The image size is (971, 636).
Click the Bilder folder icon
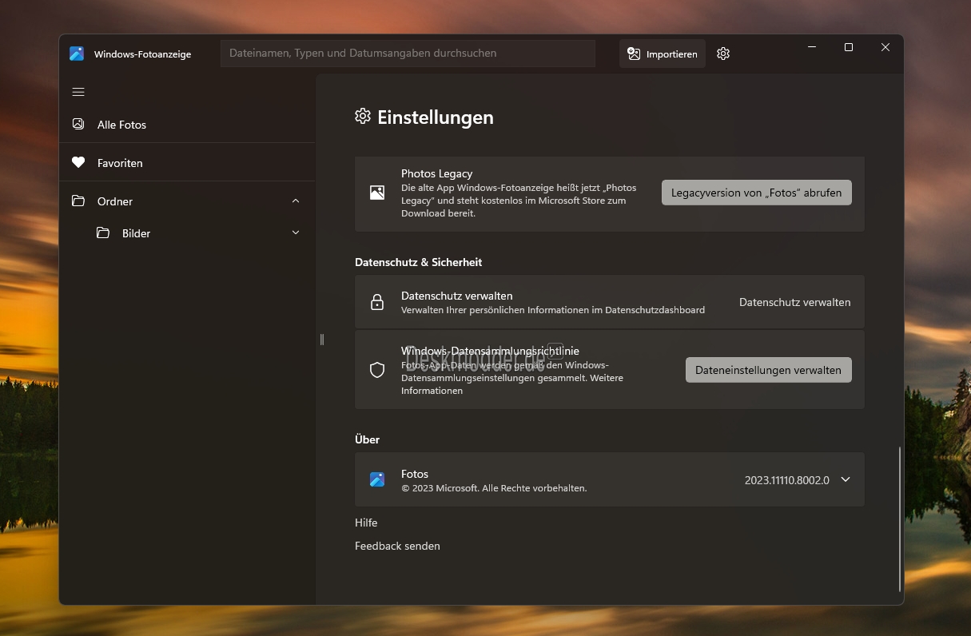103,233
